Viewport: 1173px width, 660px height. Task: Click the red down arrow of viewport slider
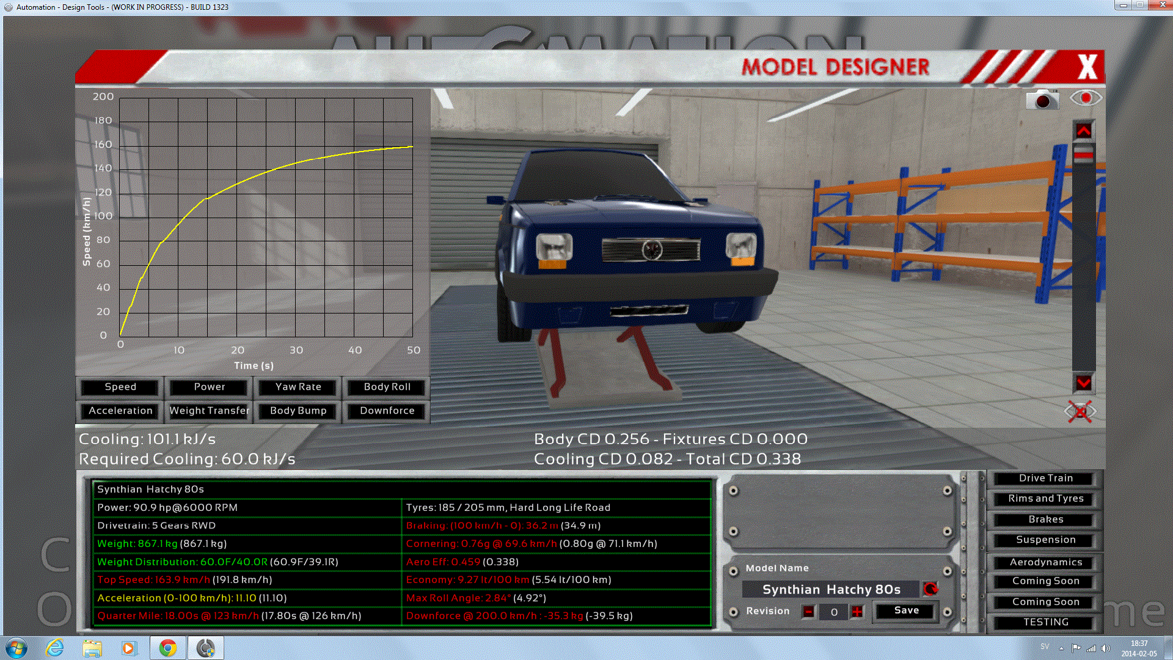(1084, 383)
